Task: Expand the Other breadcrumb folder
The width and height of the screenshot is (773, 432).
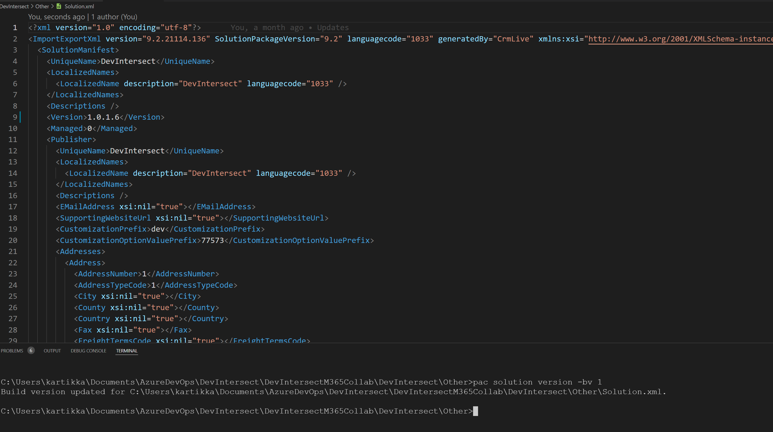Action: coord(42,6)
